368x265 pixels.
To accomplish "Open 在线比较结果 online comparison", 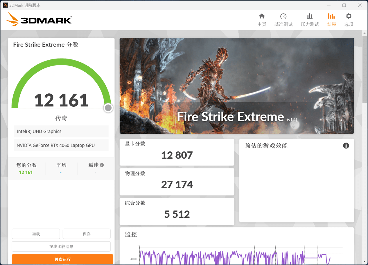I will 61,246.
